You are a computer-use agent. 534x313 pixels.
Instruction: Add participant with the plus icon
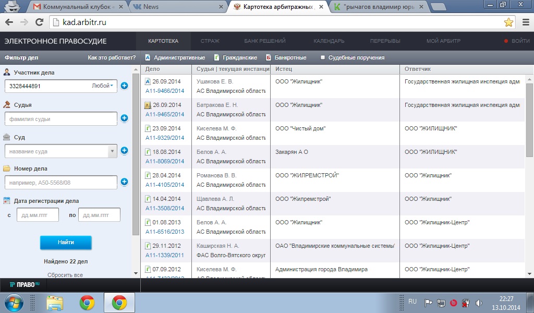point(124,86)
